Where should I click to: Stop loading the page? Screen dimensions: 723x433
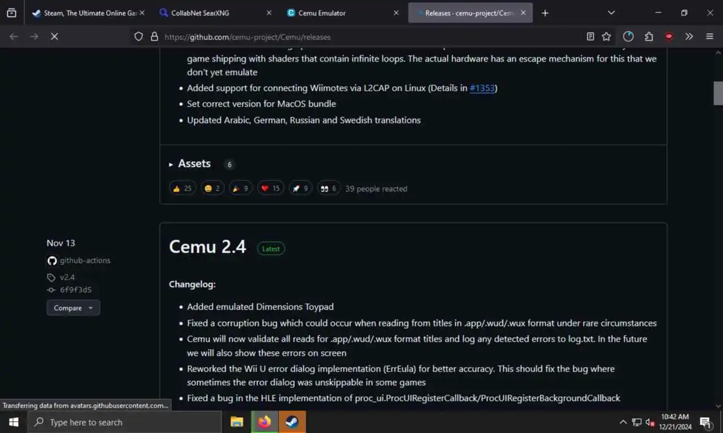(54, 36)
